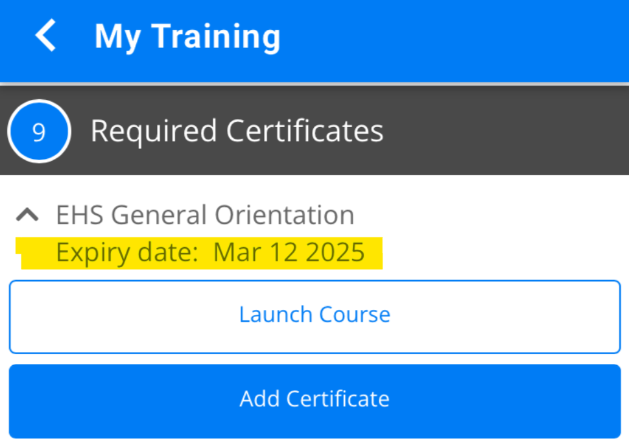The height and width of the screenshot is (443, 629).
Task: Return to previous screen via back icon
Action: (x=45, y=35)
